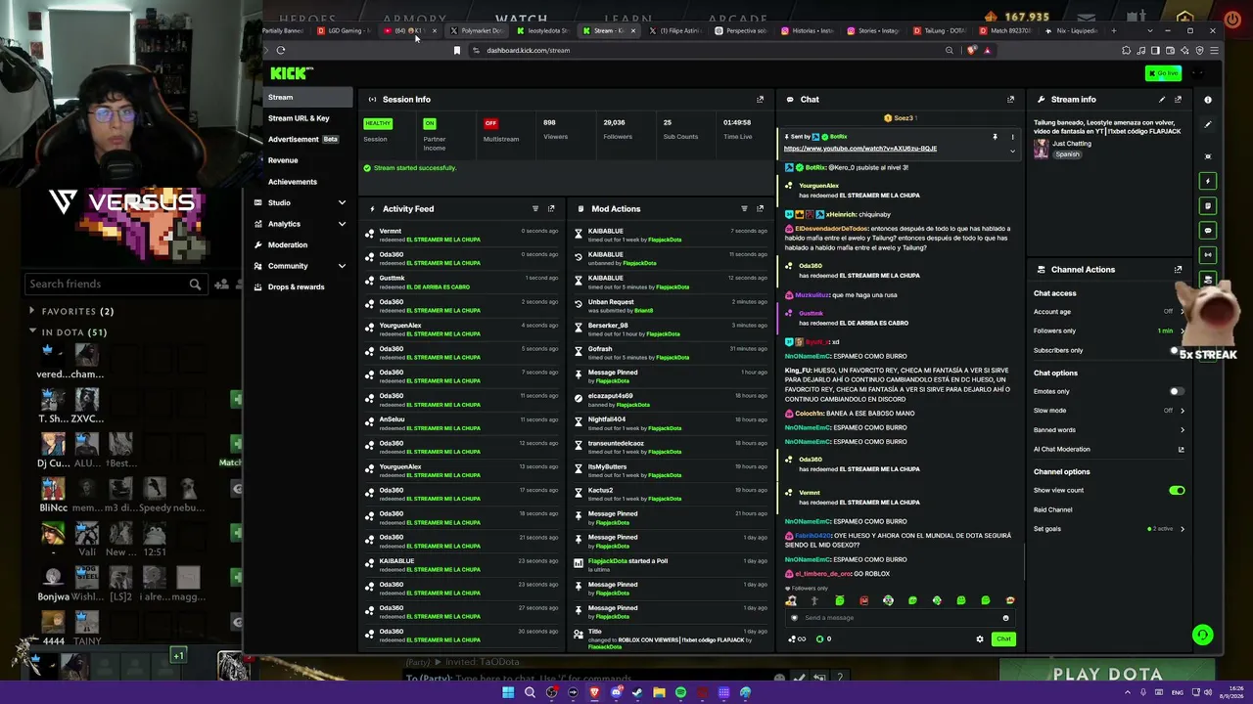Toggle Subscribers only chat access
The image size is (1253, 704).
click(x=1177, y=350)
